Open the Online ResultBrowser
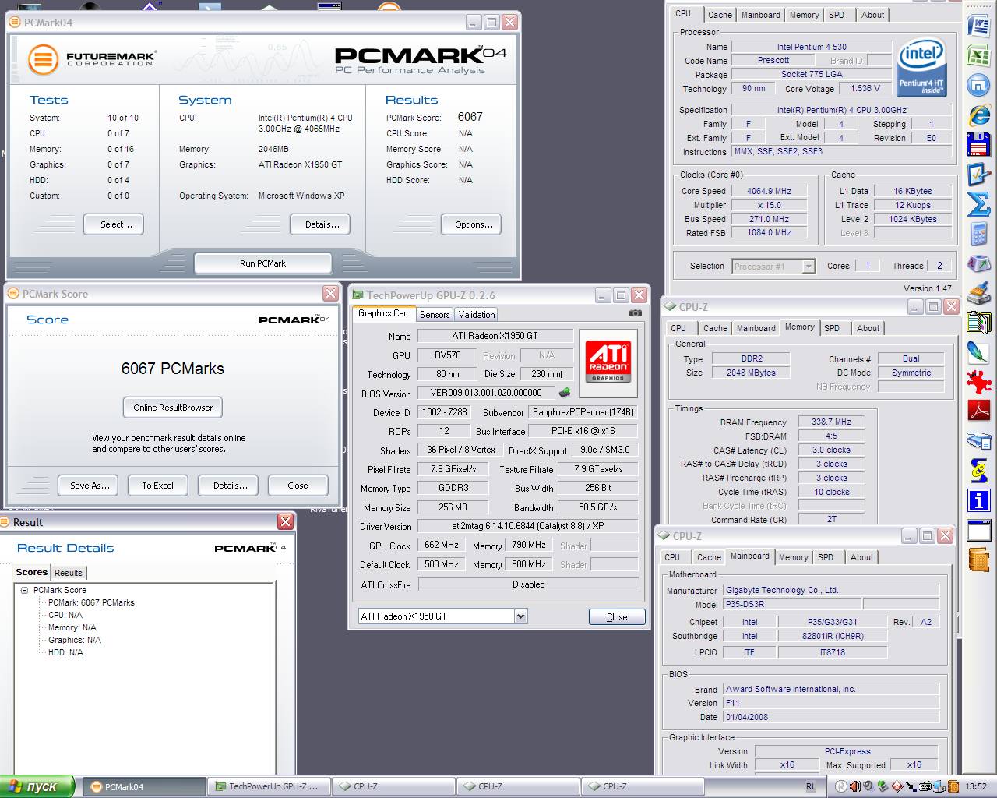Screen dimensions: 997x798 (x=173, y=408)
